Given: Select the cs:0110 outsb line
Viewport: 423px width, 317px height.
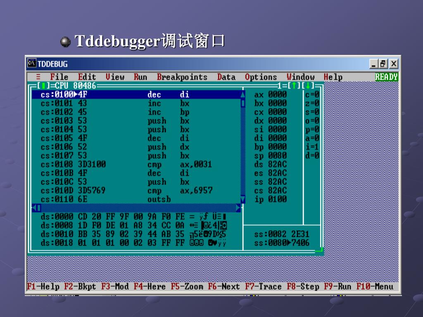Looking at the screenshot, I should click(x=136, y=199).
